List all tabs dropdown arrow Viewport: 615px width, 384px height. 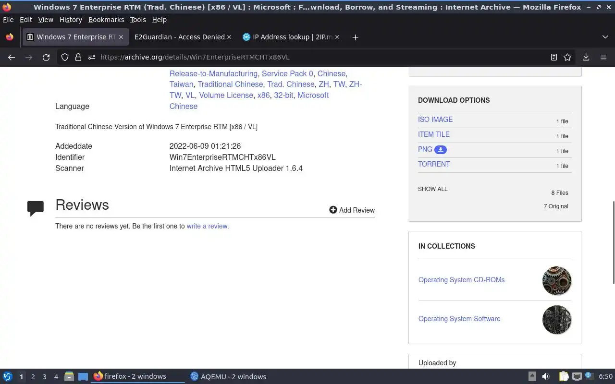tap(605, 37)
